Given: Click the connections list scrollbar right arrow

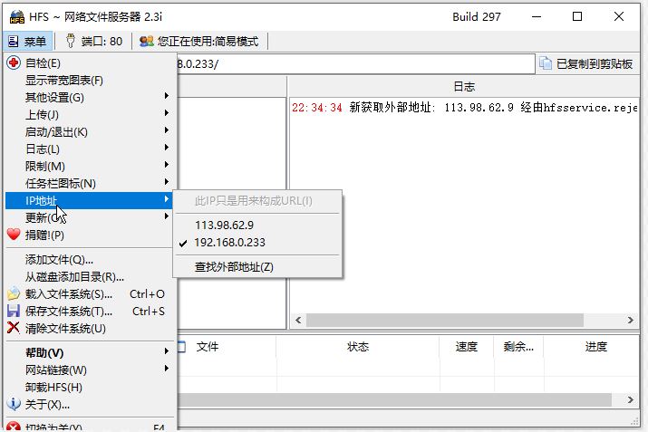Looking at the screenshot, I should [630, 399].
